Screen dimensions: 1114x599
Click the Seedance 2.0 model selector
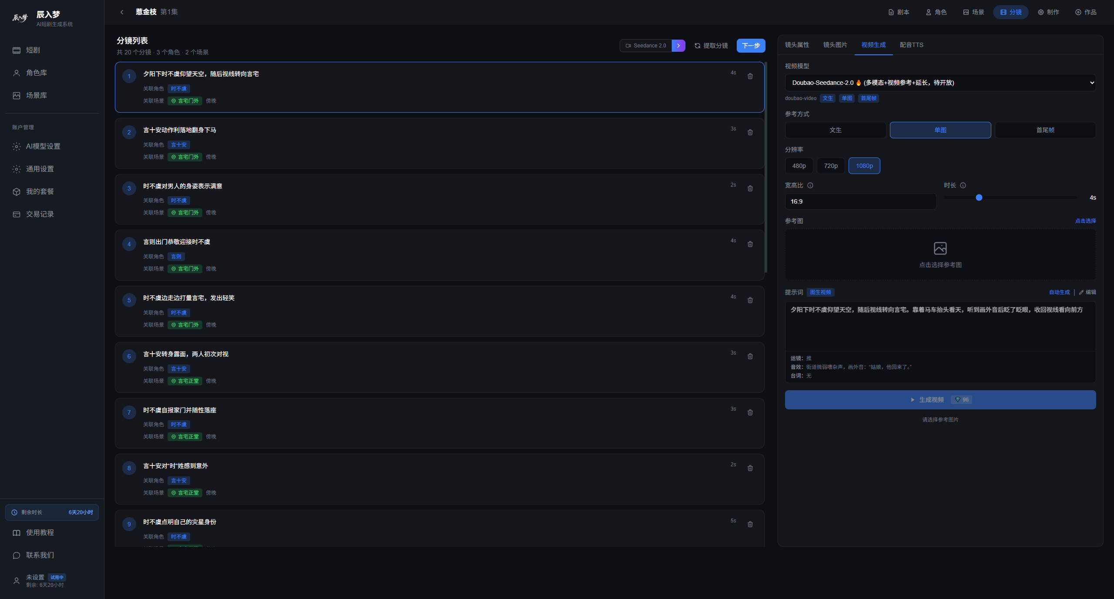[646, 46]
